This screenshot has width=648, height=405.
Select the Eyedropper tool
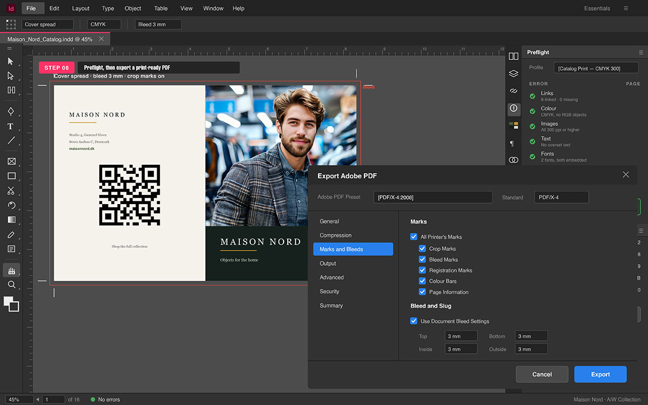coord(11,234)
